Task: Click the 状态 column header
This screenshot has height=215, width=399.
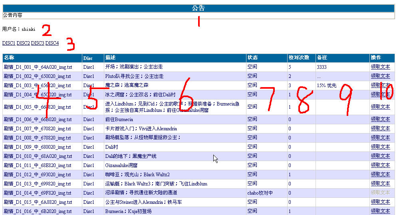Action: coord(252,58)
